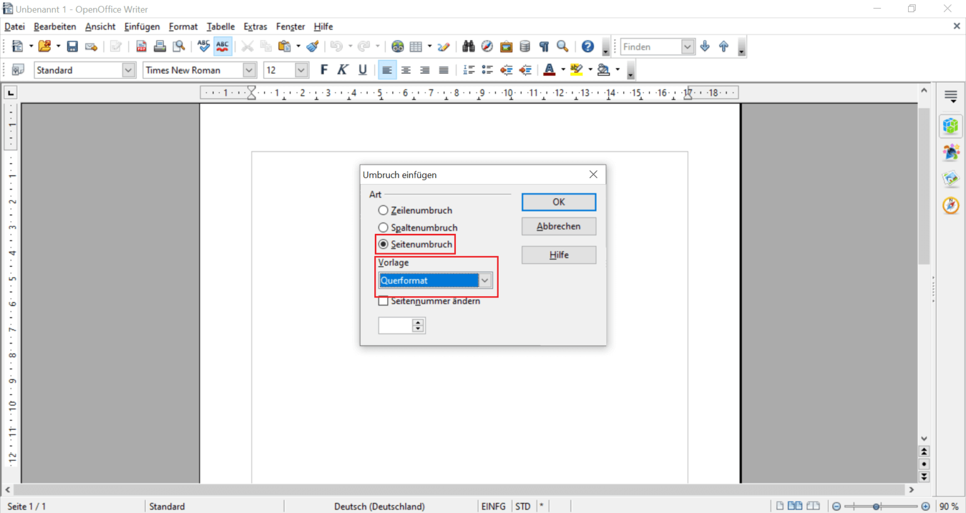Open the Format menu
The width and height of the screenshot is (966, 513).
pyautogui.click(x=183, y=26)
